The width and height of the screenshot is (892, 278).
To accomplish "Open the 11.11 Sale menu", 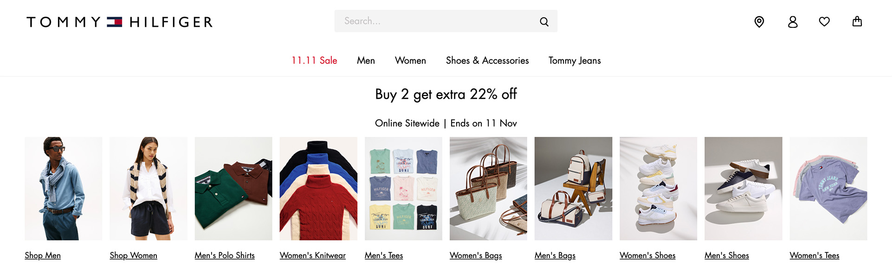I will pos(314,61).
